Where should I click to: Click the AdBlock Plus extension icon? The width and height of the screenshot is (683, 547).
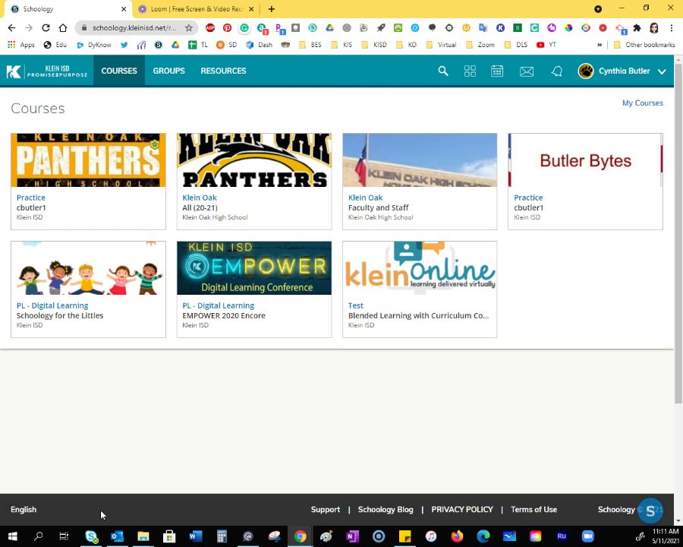[x=210, y=28]
